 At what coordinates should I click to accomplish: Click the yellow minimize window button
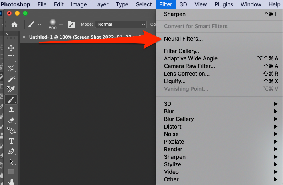17,13
